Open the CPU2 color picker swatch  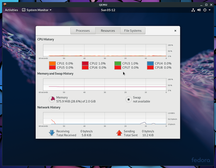coord(85,64)
